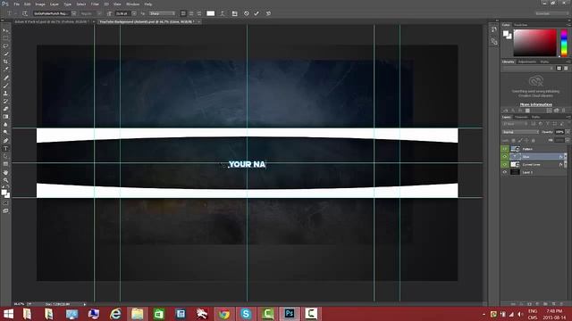Switch Libraries panel to grid view

point(559,68)
